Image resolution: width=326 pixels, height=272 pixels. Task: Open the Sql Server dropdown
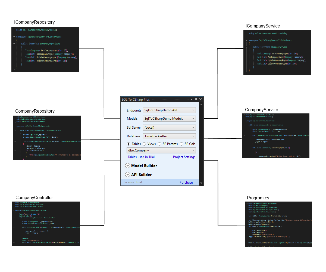(x=169, y=127)
